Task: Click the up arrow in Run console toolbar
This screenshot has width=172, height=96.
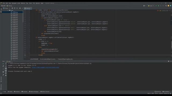Action: [x=6, y=64]
